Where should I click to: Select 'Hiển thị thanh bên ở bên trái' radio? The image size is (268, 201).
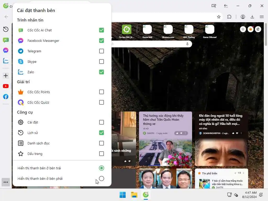click(102, 168)
